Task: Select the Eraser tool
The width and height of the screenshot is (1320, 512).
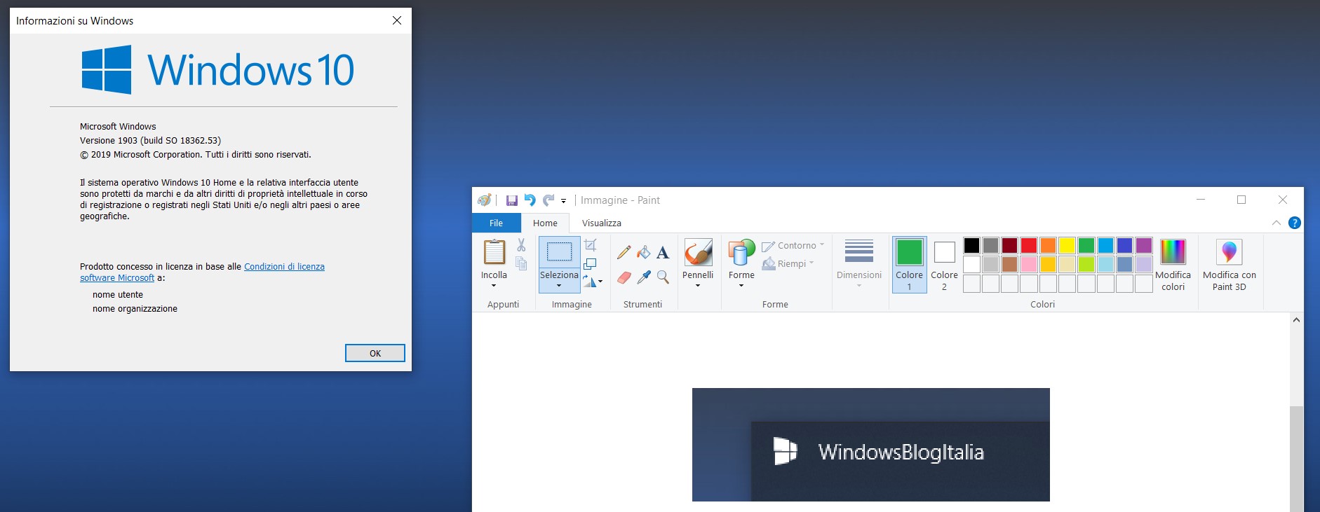Action: click(x=624, y=277)
